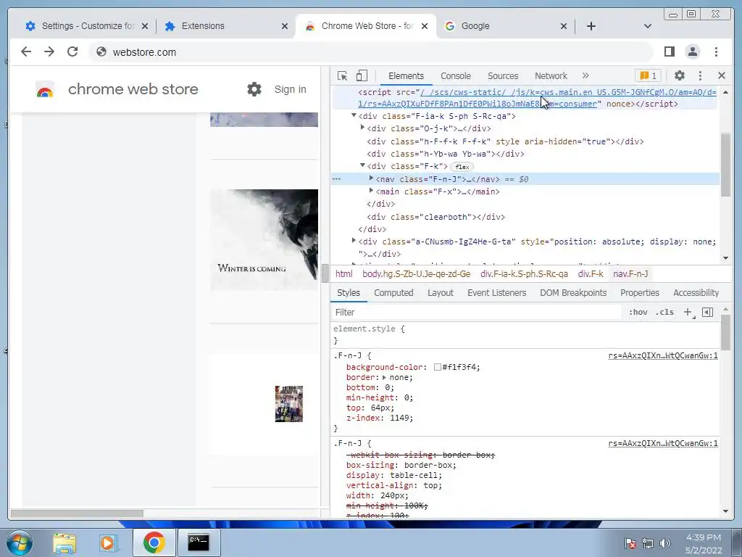Go back in browser history
742x557 pixels.
coord(26,51)
